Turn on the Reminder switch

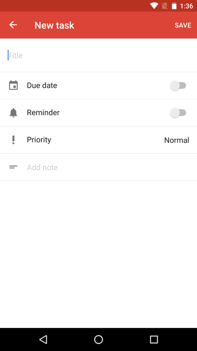[x=178, y=112]
